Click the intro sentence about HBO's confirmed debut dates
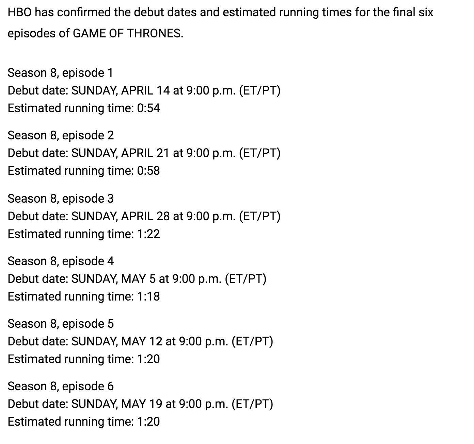Image resolution: width=474 pixels, height=444 pixels. [220, 23]
